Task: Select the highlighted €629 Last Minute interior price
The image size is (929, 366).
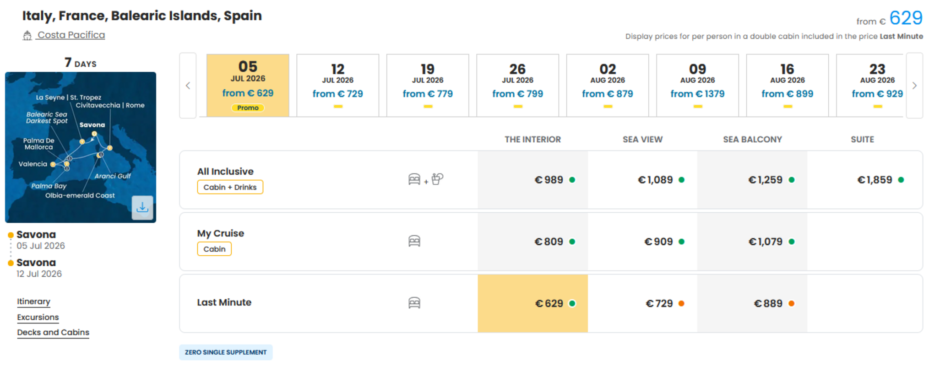Action: (532, 303)
